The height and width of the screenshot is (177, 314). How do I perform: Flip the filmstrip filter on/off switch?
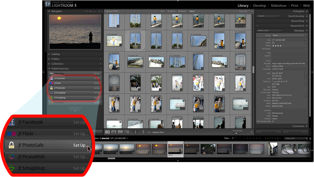310,138
